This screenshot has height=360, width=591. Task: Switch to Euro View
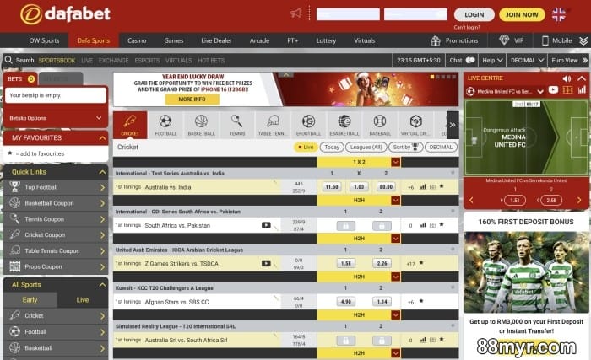point(569,60)
